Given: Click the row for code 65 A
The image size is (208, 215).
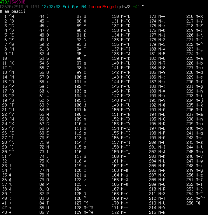Looking at the screenshot, I should 44,114.
